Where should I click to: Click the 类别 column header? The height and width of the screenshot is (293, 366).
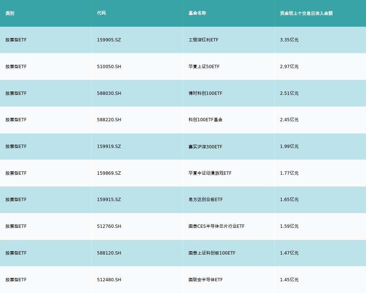click(10, 13)
